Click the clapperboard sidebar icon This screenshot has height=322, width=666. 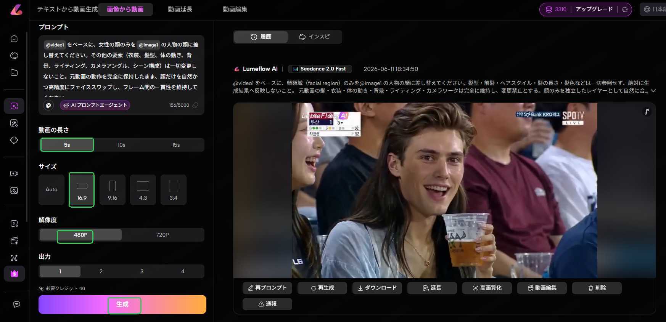[x=14, y=241]
